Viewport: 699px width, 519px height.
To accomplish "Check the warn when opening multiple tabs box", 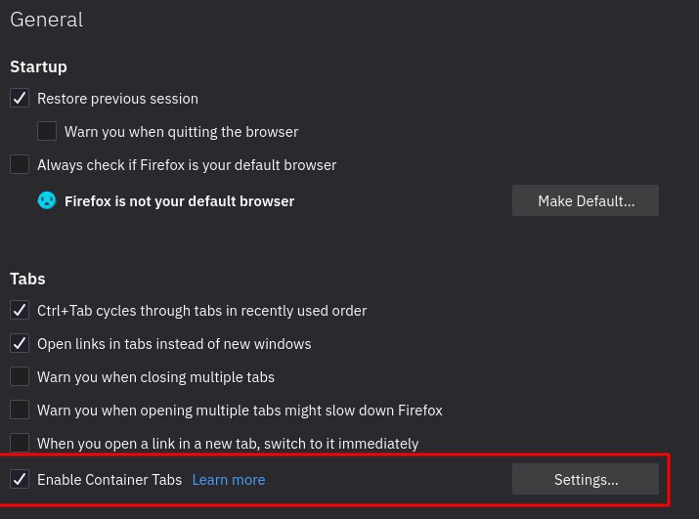I will pos(20,410).
